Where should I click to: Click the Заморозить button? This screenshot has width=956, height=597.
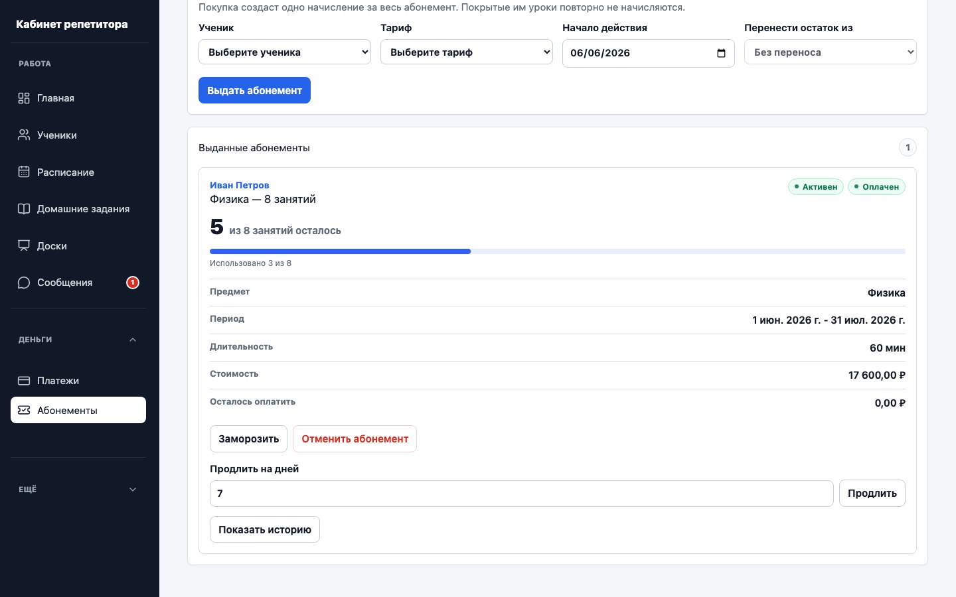click(x=248, y=439)
